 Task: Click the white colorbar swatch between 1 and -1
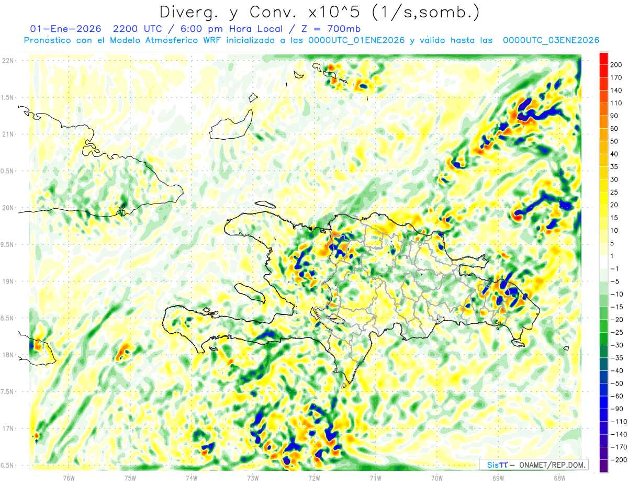(x=603, y=262)
